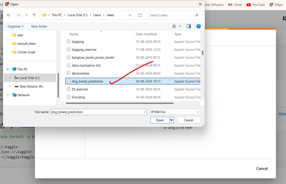Viewport: 286px width, 184px height.
Task: Open the YouTube bookmark
Action: [x=255, y=5]
